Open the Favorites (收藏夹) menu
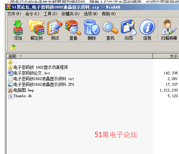 click(71, 14)
